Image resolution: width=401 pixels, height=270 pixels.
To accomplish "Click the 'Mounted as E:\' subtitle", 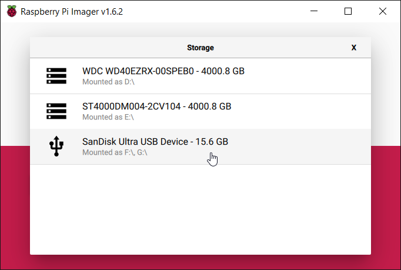I will coord(108,117).
